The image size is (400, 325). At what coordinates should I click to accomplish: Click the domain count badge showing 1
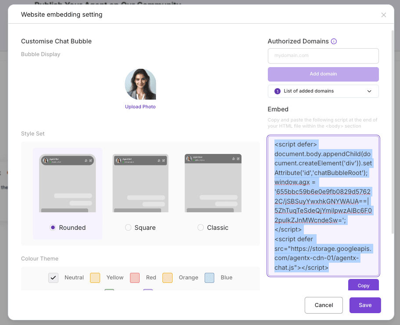[x=277, y=91]
